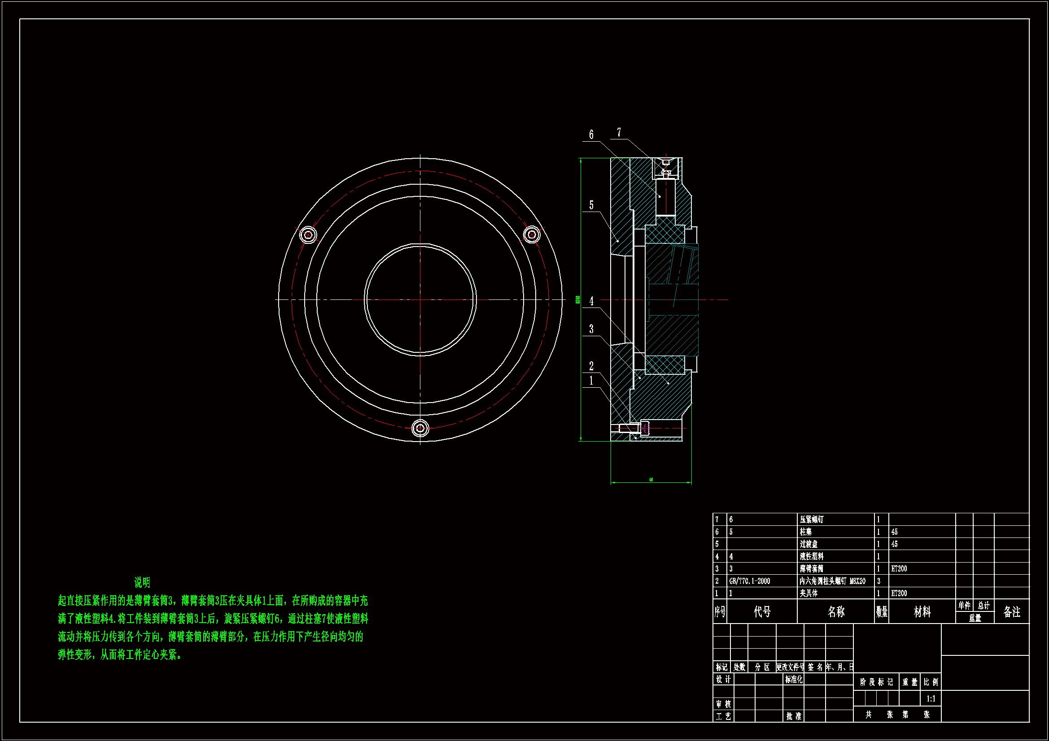Click the 材料 column header

[x=922, y=612]
